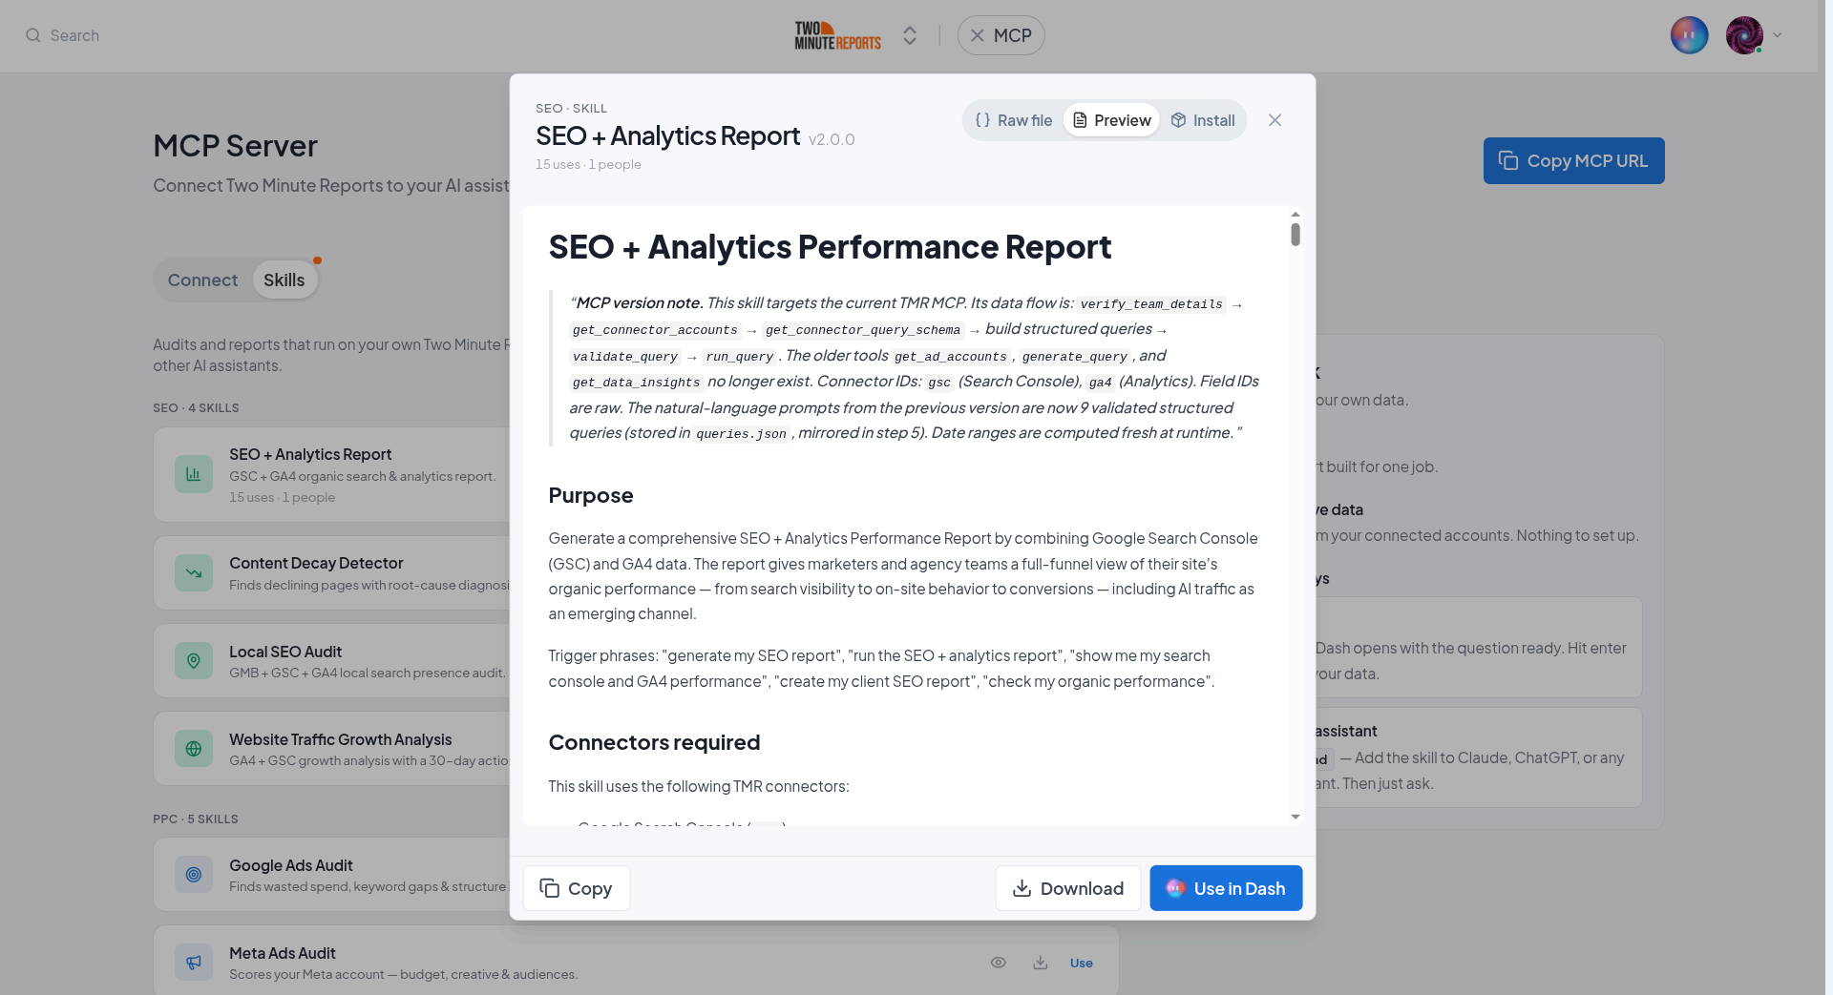The height and width of the screenshot is (995, 1833).
Task: Click Website Traffic Growth globe icon
Action: tap(194, 749)
